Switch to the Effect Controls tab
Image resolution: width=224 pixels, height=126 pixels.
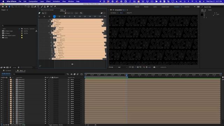point(47,10)
